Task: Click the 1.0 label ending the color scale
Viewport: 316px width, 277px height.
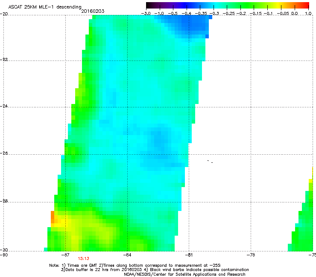Action: coord(308,14)
